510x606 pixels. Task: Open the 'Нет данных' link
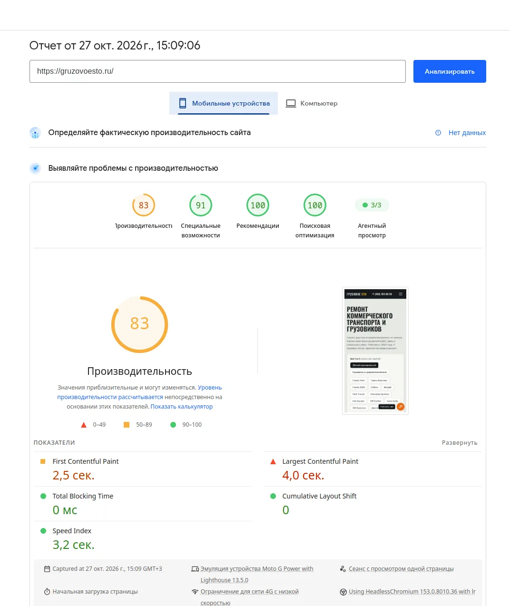[x=467, y=133]
